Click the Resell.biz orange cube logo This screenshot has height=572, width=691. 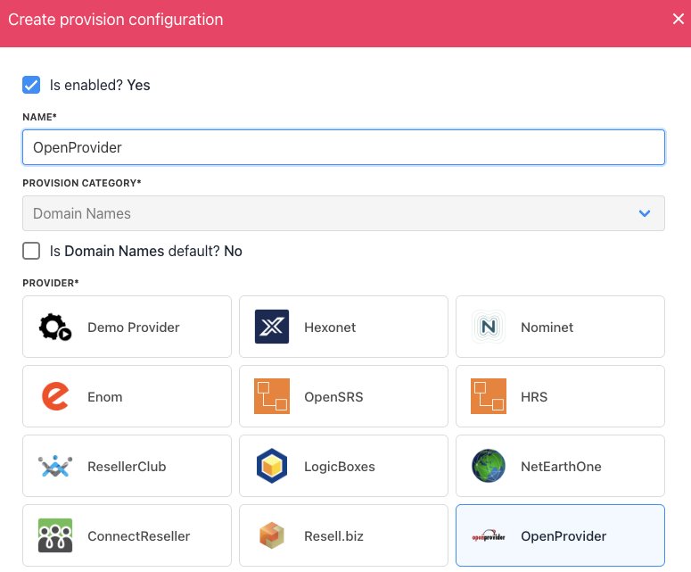272,535
